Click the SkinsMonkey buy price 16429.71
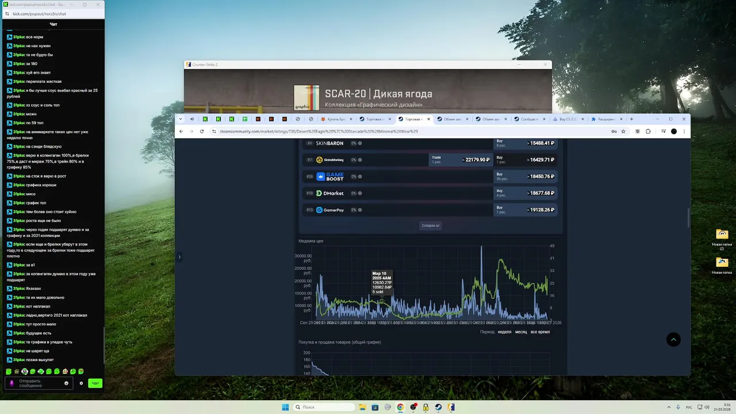 tap(525, 160)
